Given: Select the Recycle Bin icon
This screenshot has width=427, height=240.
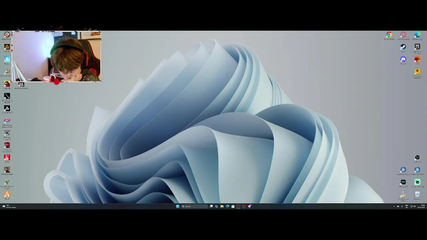Looking at the screenshot, I should (x=417, y=194).
